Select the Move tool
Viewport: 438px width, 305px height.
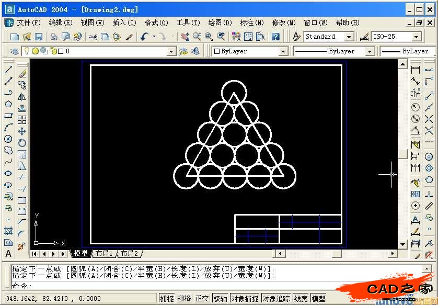[x=22, y=131]
